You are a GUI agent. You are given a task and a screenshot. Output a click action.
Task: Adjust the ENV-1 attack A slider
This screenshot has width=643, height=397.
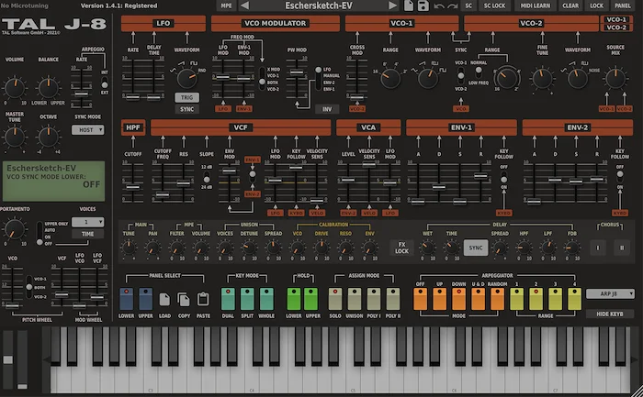point(418,202)
